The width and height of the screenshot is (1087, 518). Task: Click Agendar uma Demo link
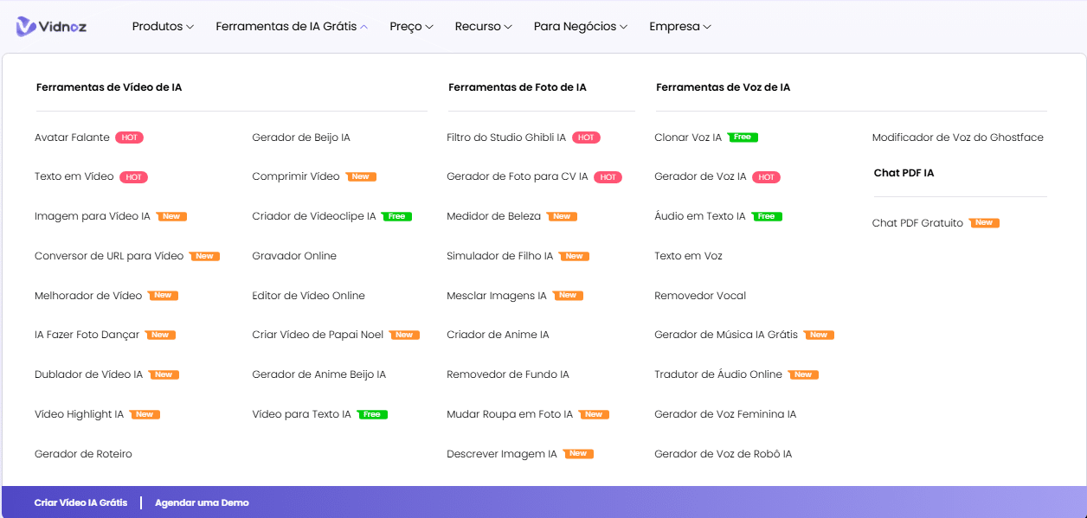tap(202, 502)
